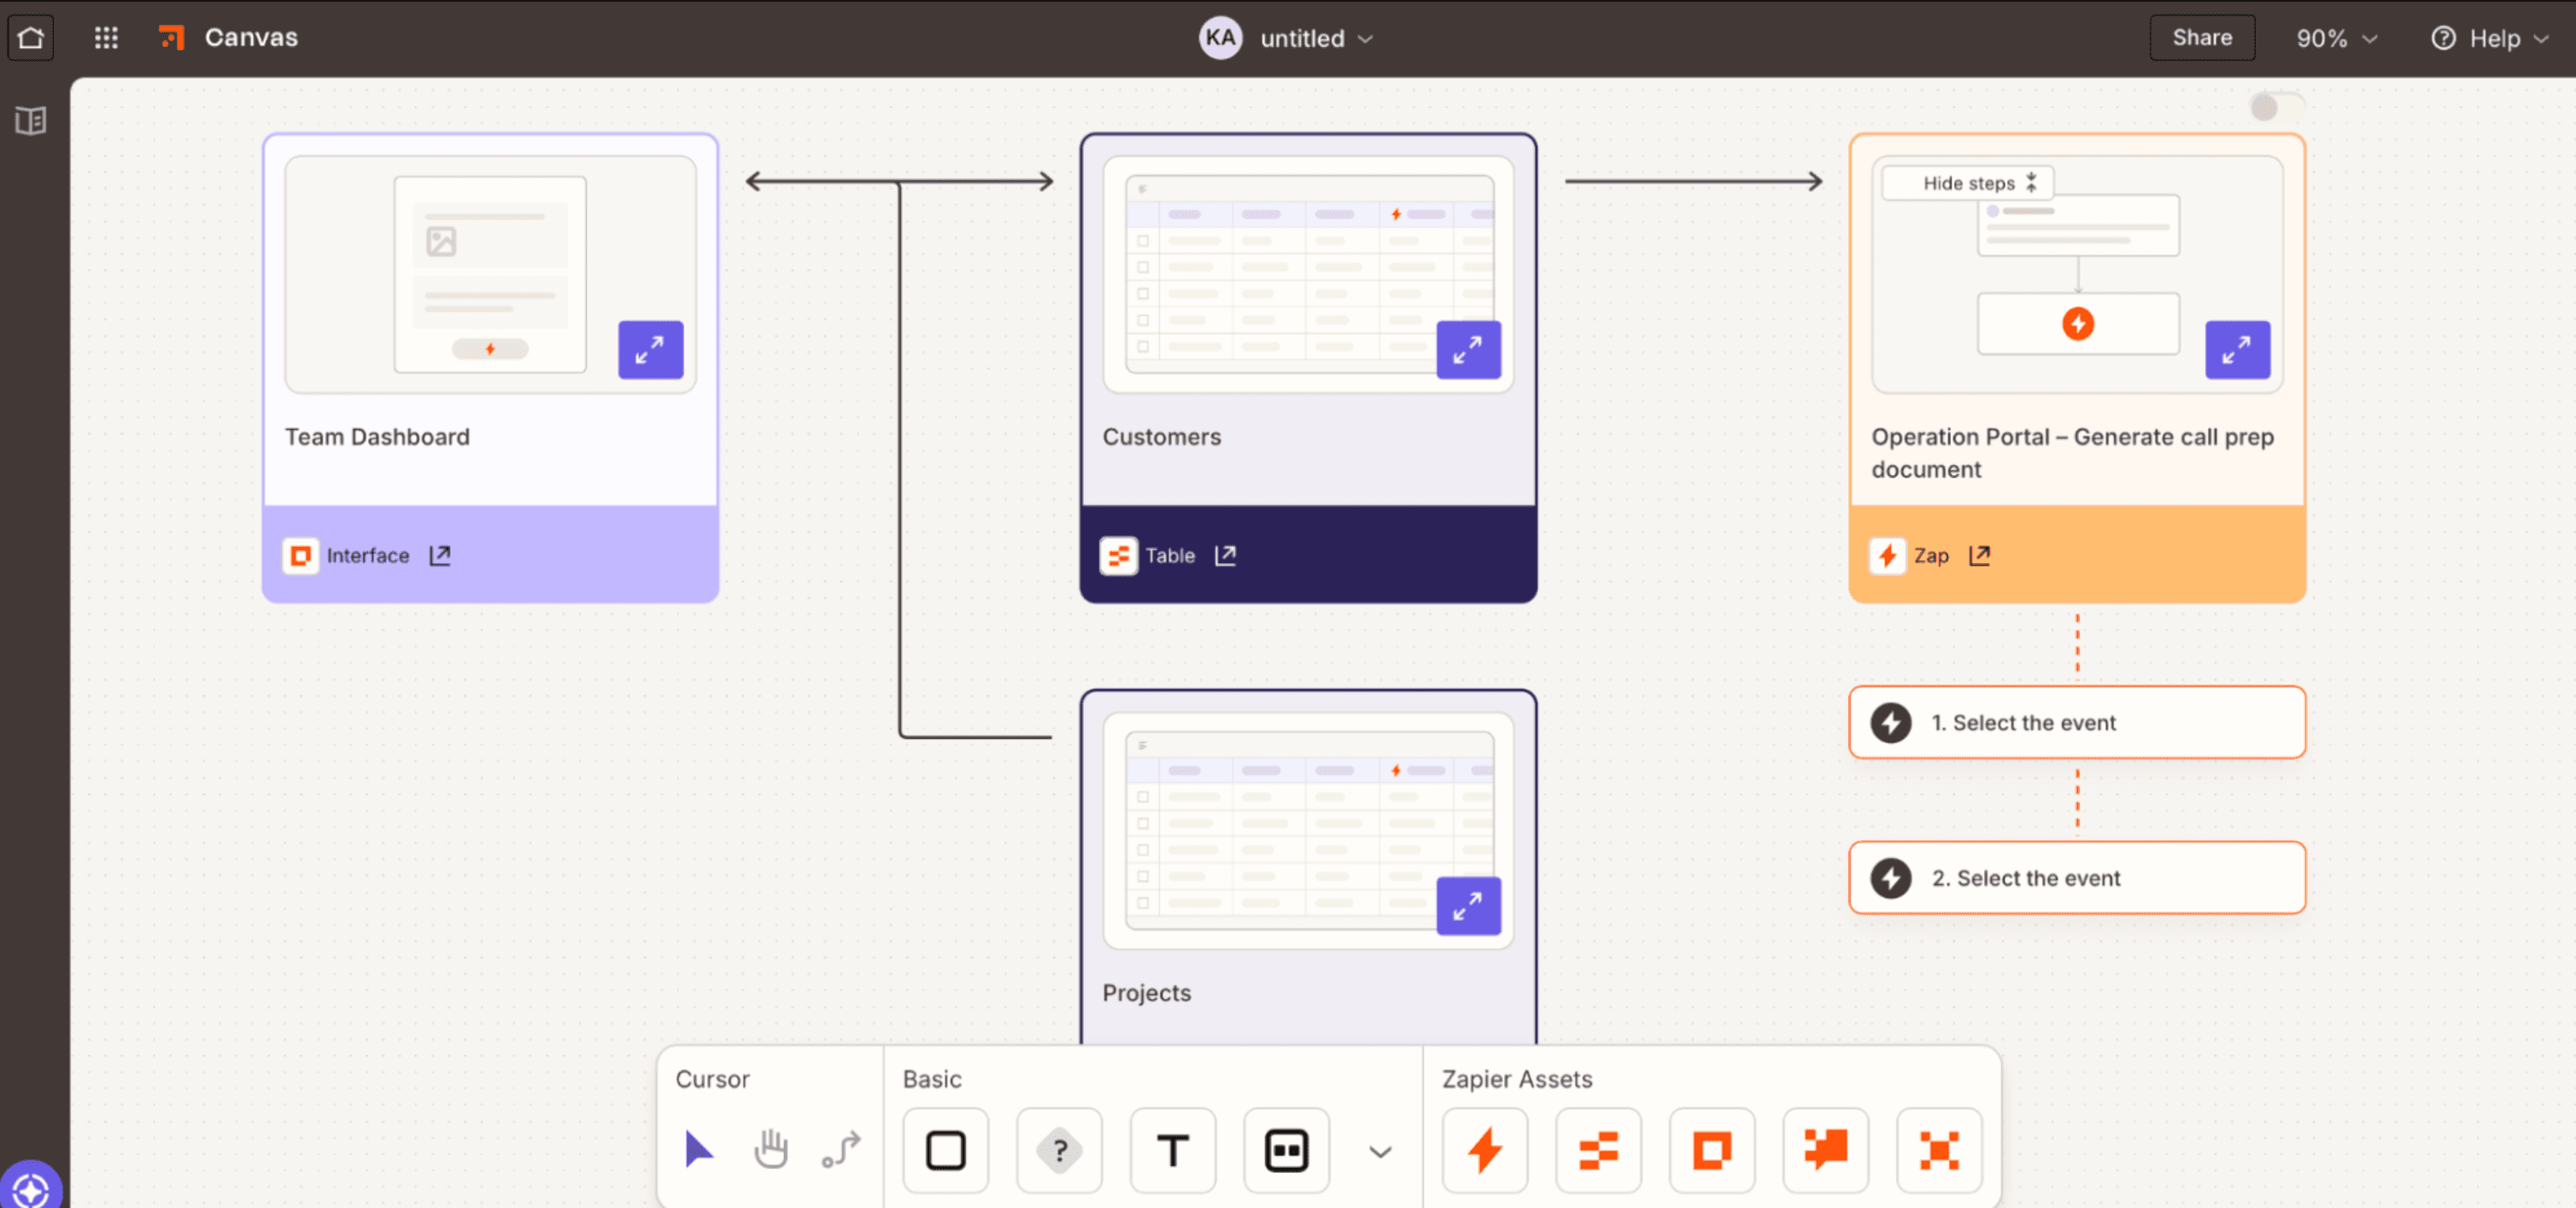Add a Chatbot asset from the toolbar

pos(1826,1150)
